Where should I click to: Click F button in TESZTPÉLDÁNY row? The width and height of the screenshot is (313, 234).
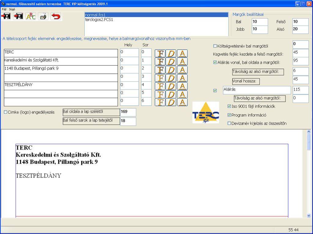pyautogui.click(x=160, y=86)
